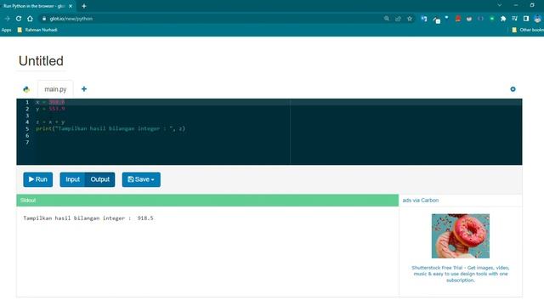Open editor settings via the gear icon

point(513,89)
